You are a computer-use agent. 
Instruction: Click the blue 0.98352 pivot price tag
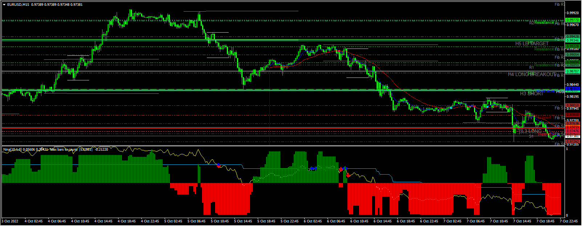pos(573,89)
